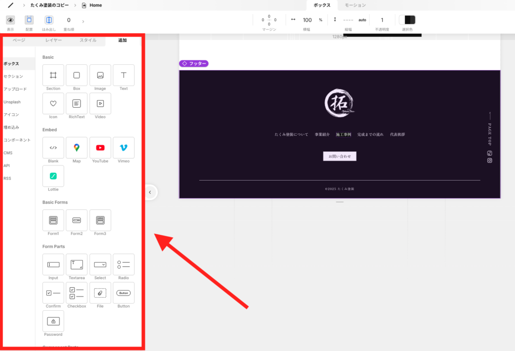
Task: Add a Button form part
Action: coord(124,293)
